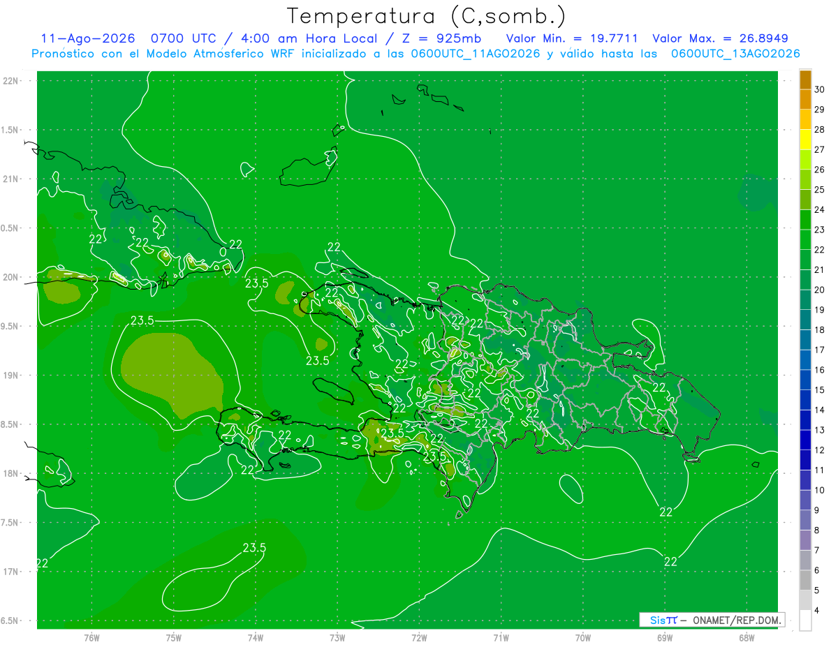Click the colorbar scale label '12'
Image resolution: width=838 pixels, height=647 pixels.
point(820,450)
